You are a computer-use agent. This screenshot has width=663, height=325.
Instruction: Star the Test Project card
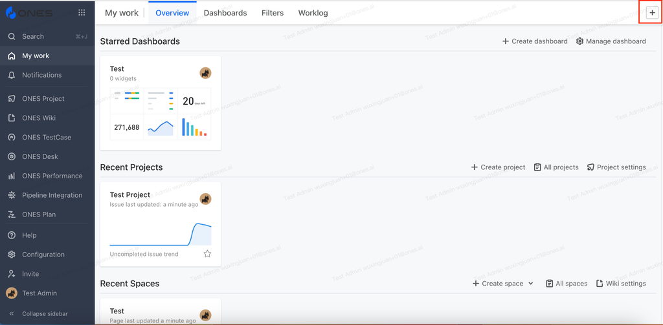(207, 254)
